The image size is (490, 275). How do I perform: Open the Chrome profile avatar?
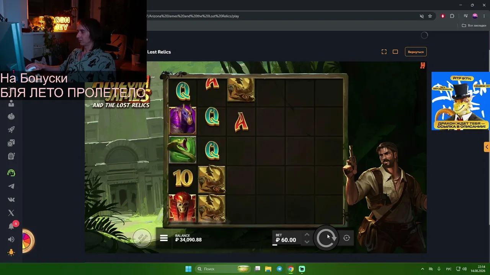475,16
